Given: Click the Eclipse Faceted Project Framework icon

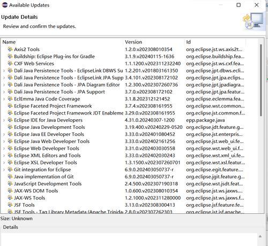Looking at the screenshot, I should click(x=10, y=106).
